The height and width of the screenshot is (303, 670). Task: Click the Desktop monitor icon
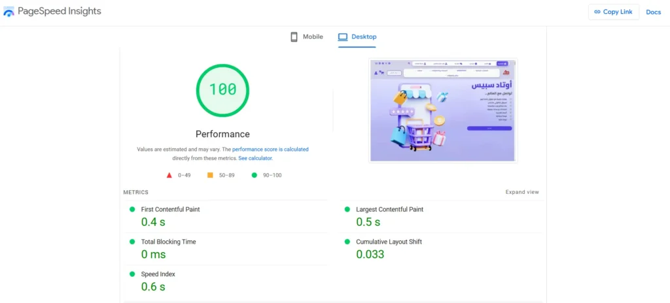(x=342, y=37)
